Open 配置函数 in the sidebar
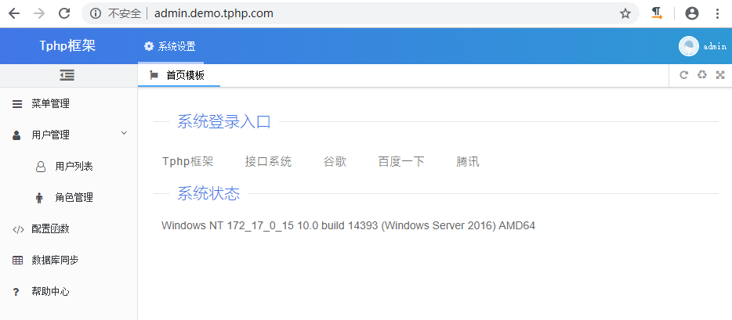 tap(69, 228)
